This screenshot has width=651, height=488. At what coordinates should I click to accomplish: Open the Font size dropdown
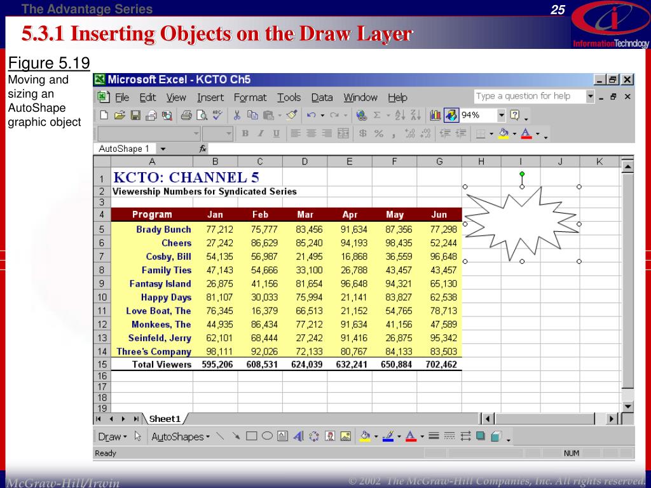[x=229, y=133]
